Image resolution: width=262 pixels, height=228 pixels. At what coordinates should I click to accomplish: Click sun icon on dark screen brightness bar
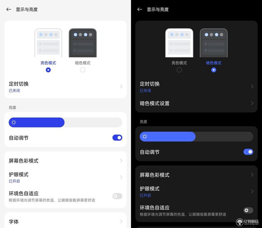(145, 136)
